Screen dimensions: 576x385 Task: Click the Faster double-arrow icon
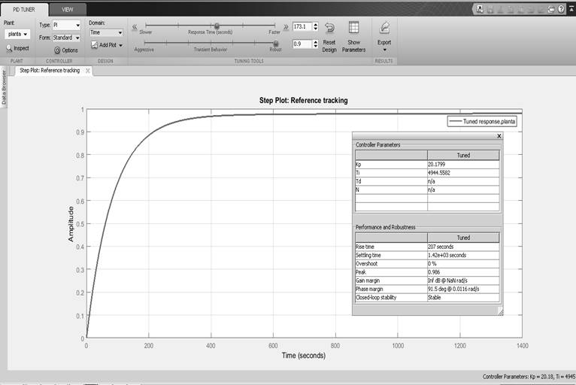coord(285,26)
